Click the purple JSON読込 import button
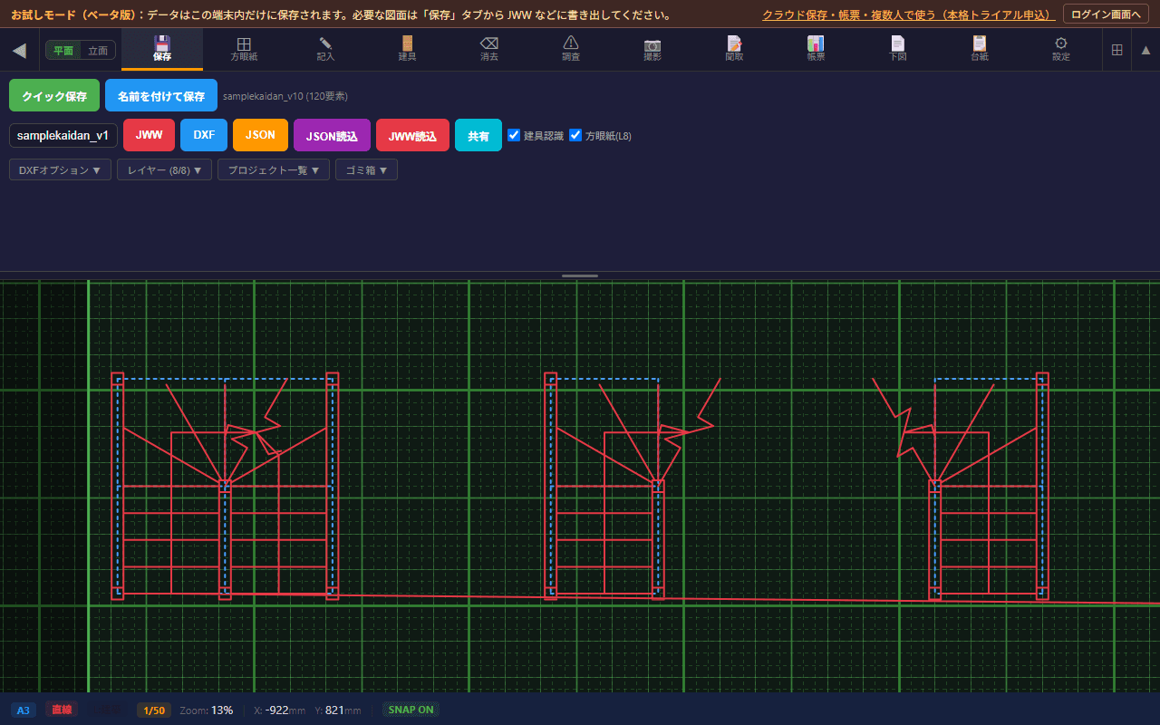 [332, 135]
